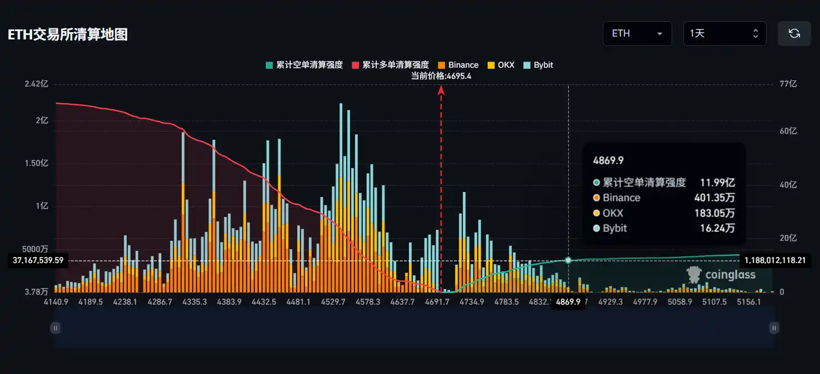
Task: Click the data zoom range bar
Action: point(414,328)
